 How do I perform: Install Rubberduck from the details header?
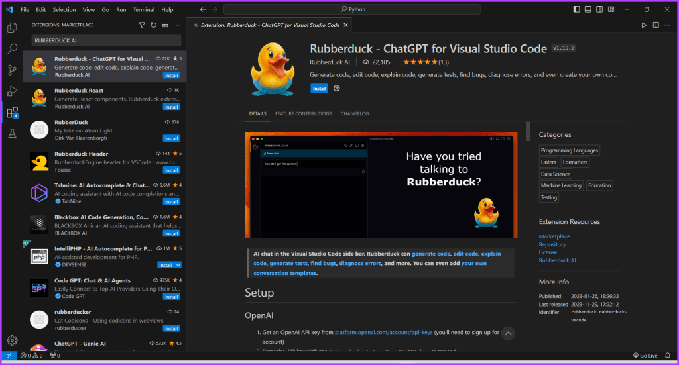point(319,89)
